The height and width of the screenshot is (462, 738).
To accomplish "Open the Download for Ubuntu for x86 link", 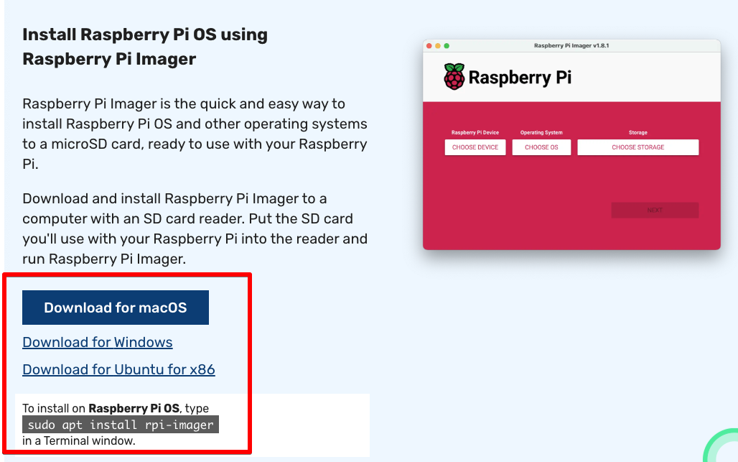I will click(x=118, y=370).
